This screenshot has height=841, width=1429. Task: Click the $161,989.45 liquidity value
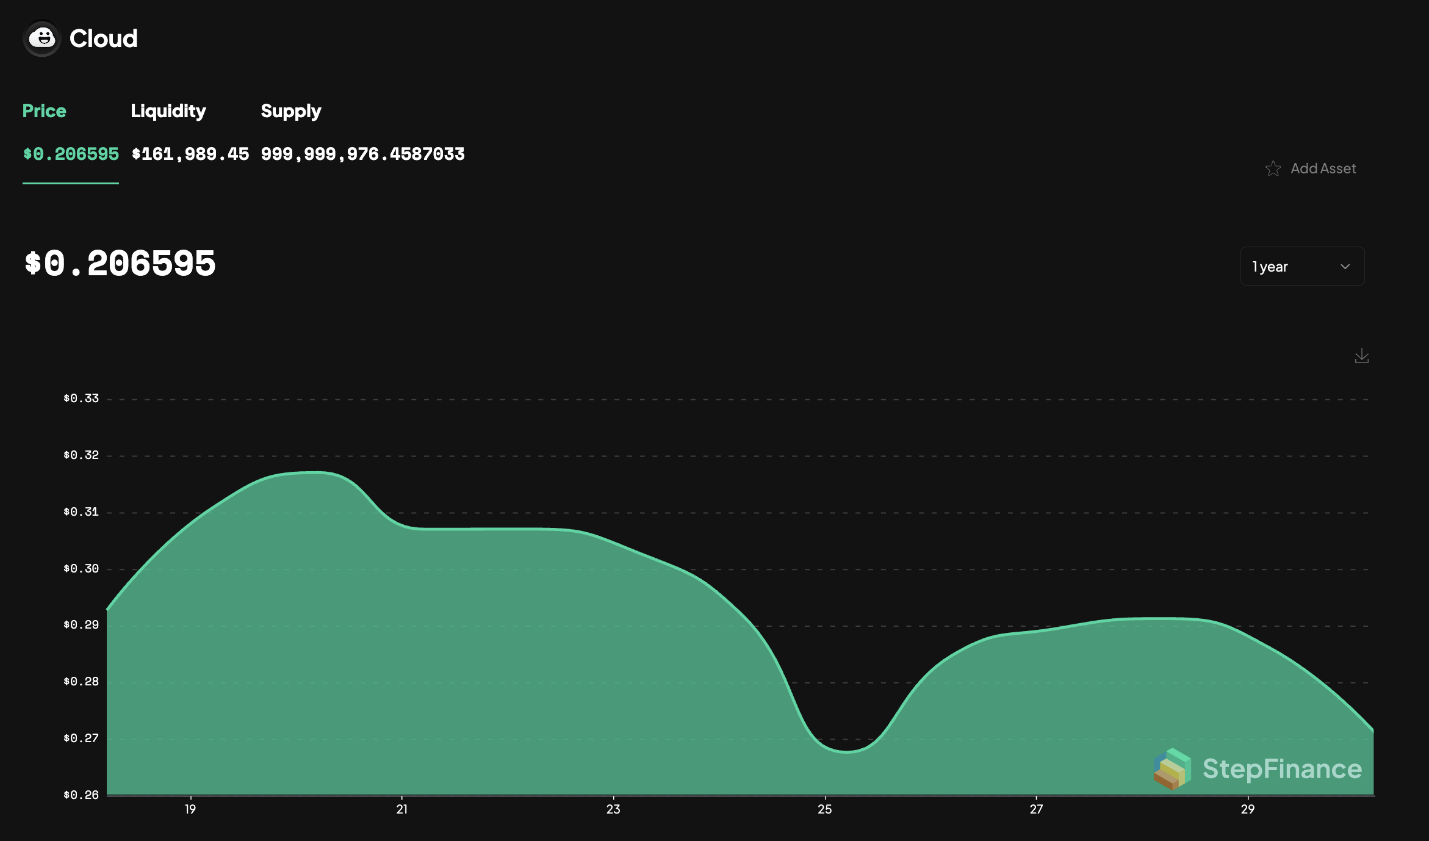(x=190, y=154)
